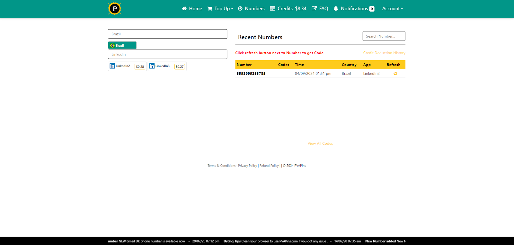The height and width of the screenshot is (245, 514).
Task: Open the View All Codes link
Action: click(320, 143)
